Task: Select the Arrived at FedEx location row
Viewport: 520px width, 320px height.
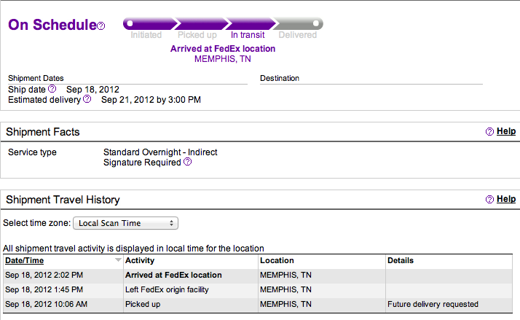Action: tap(258, 276)
